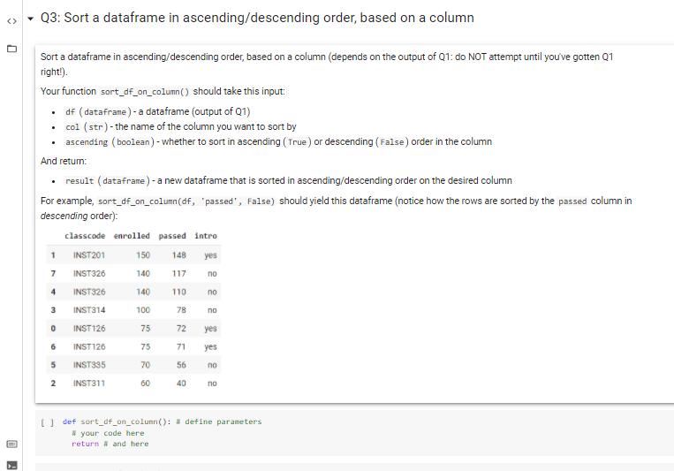Run the sort_df_on_column code cell
The width and height of the screenshot is (674, 471).
[x=48, y=422]
